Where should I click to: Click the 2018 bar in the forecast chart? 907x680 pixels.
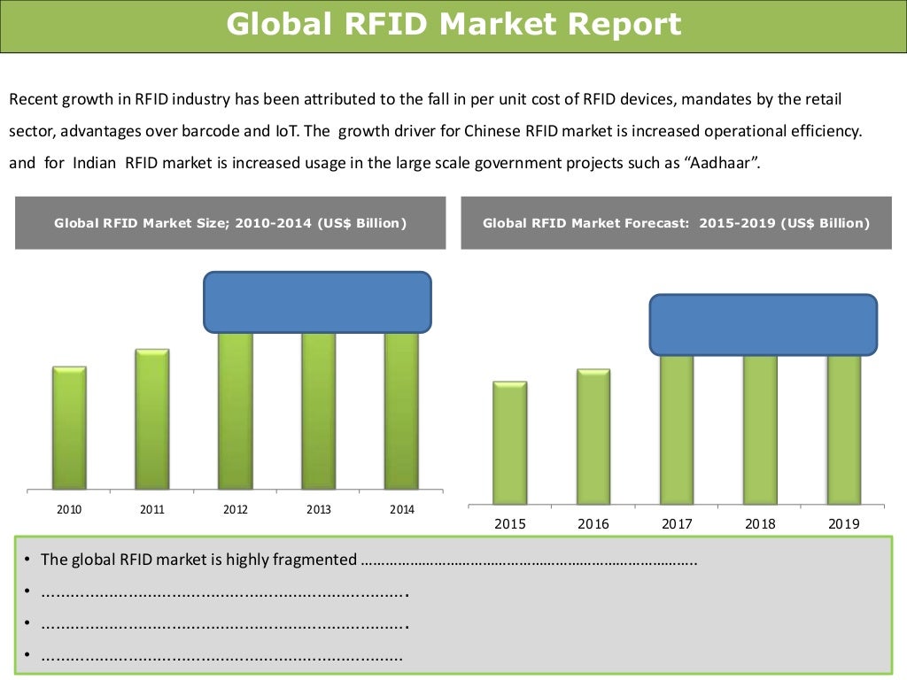760,430
